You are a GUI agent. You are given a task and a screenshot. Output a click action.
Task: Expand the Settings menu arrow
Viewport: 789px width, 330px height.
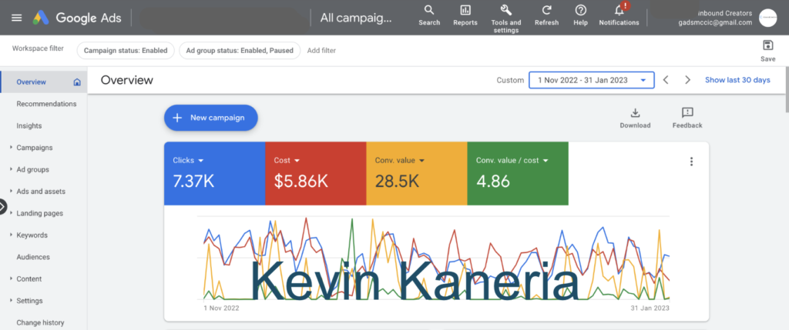(x=11, y=300)
